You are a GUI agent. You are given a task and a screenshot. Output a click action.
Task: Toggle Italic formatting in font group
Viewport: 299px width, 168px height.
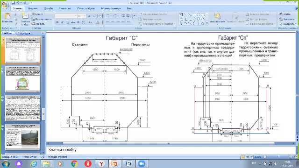point(62,22)
